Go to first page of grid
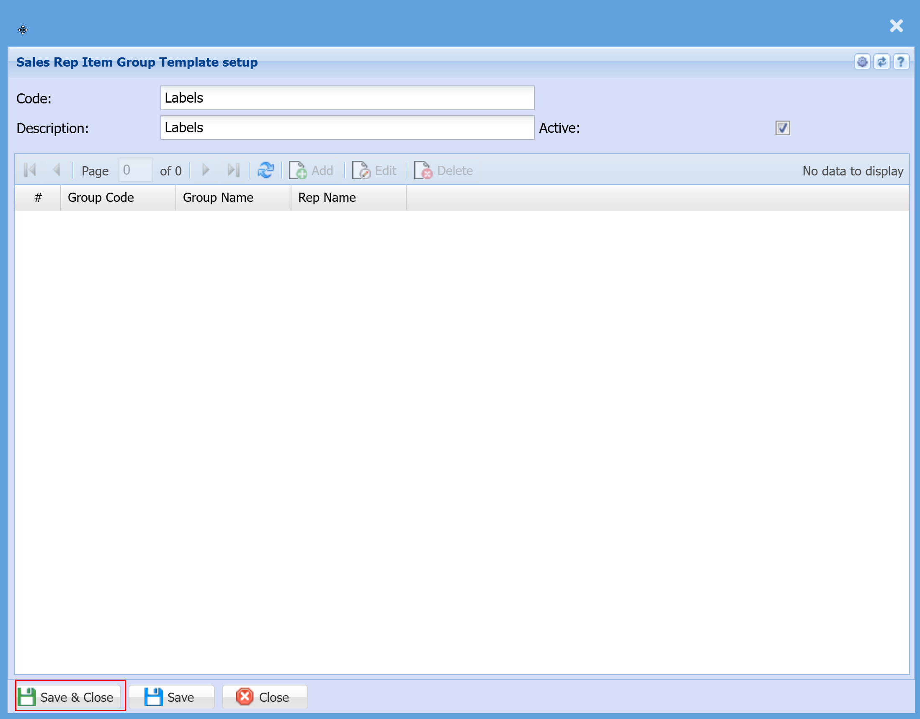The image size is (920, 719). 30,170
